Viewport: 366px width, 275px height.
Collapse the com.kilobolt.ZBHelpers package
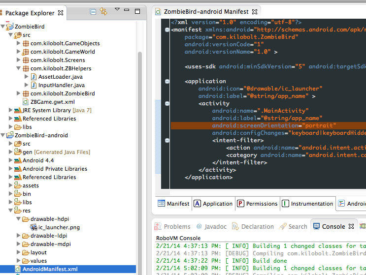coord(18,68)
